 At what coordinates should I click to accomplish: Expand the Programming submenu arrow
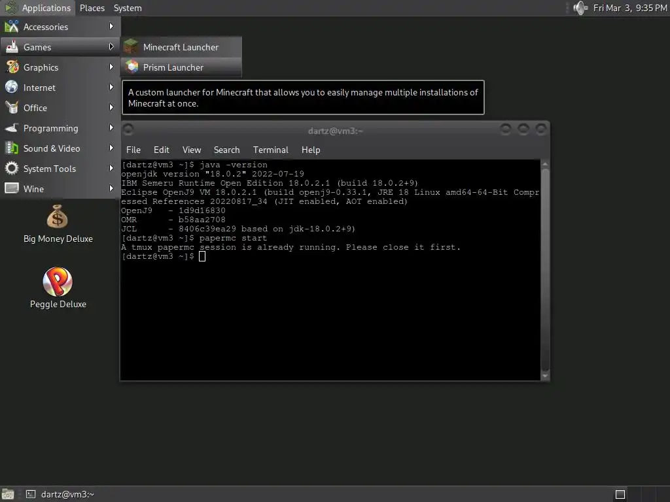111,127
